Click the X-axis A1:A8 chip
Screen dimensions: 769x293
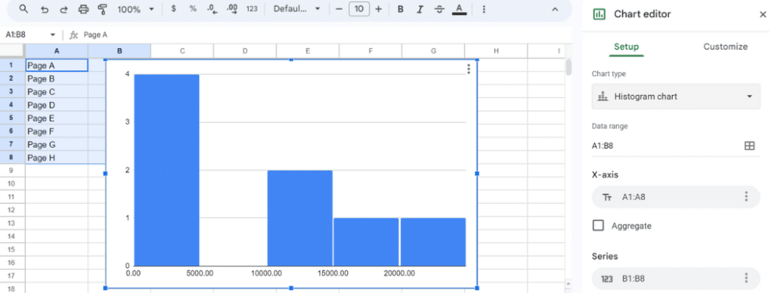pos(676,196)
